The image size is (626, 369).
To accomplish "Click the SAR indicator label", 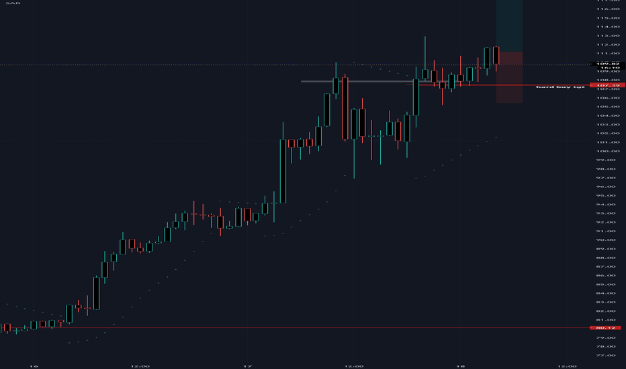I will [13, 3].
